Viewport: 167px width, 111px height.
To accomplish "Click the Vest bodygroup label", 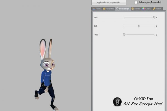I will coord(96,17).
